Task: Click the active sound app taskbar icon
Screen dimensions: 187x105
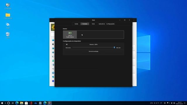Action: pos(50,103)
